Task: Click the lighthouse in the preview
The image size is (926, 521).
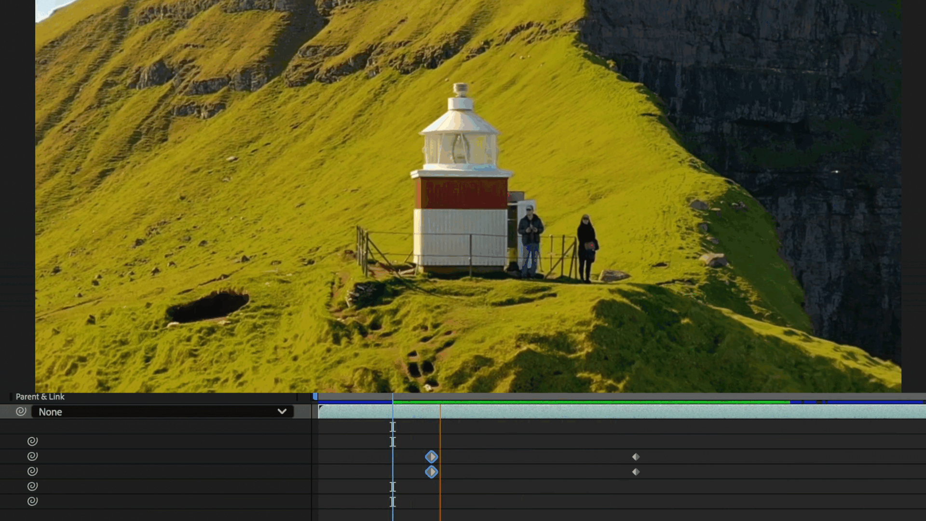Action: (461, 193)
